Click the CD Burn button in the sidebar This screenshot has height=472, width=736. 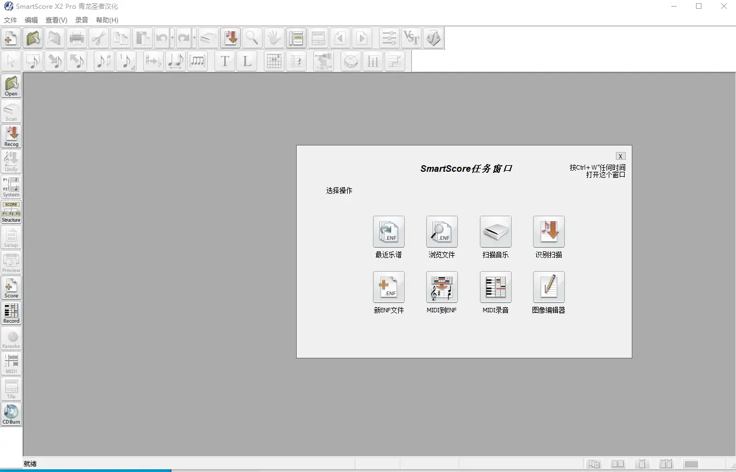pos(12,414)
